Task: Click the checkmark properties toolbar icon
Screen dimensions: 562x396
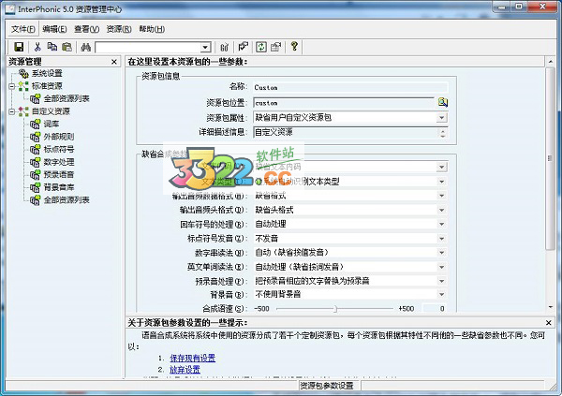Action: click(243, 47)
